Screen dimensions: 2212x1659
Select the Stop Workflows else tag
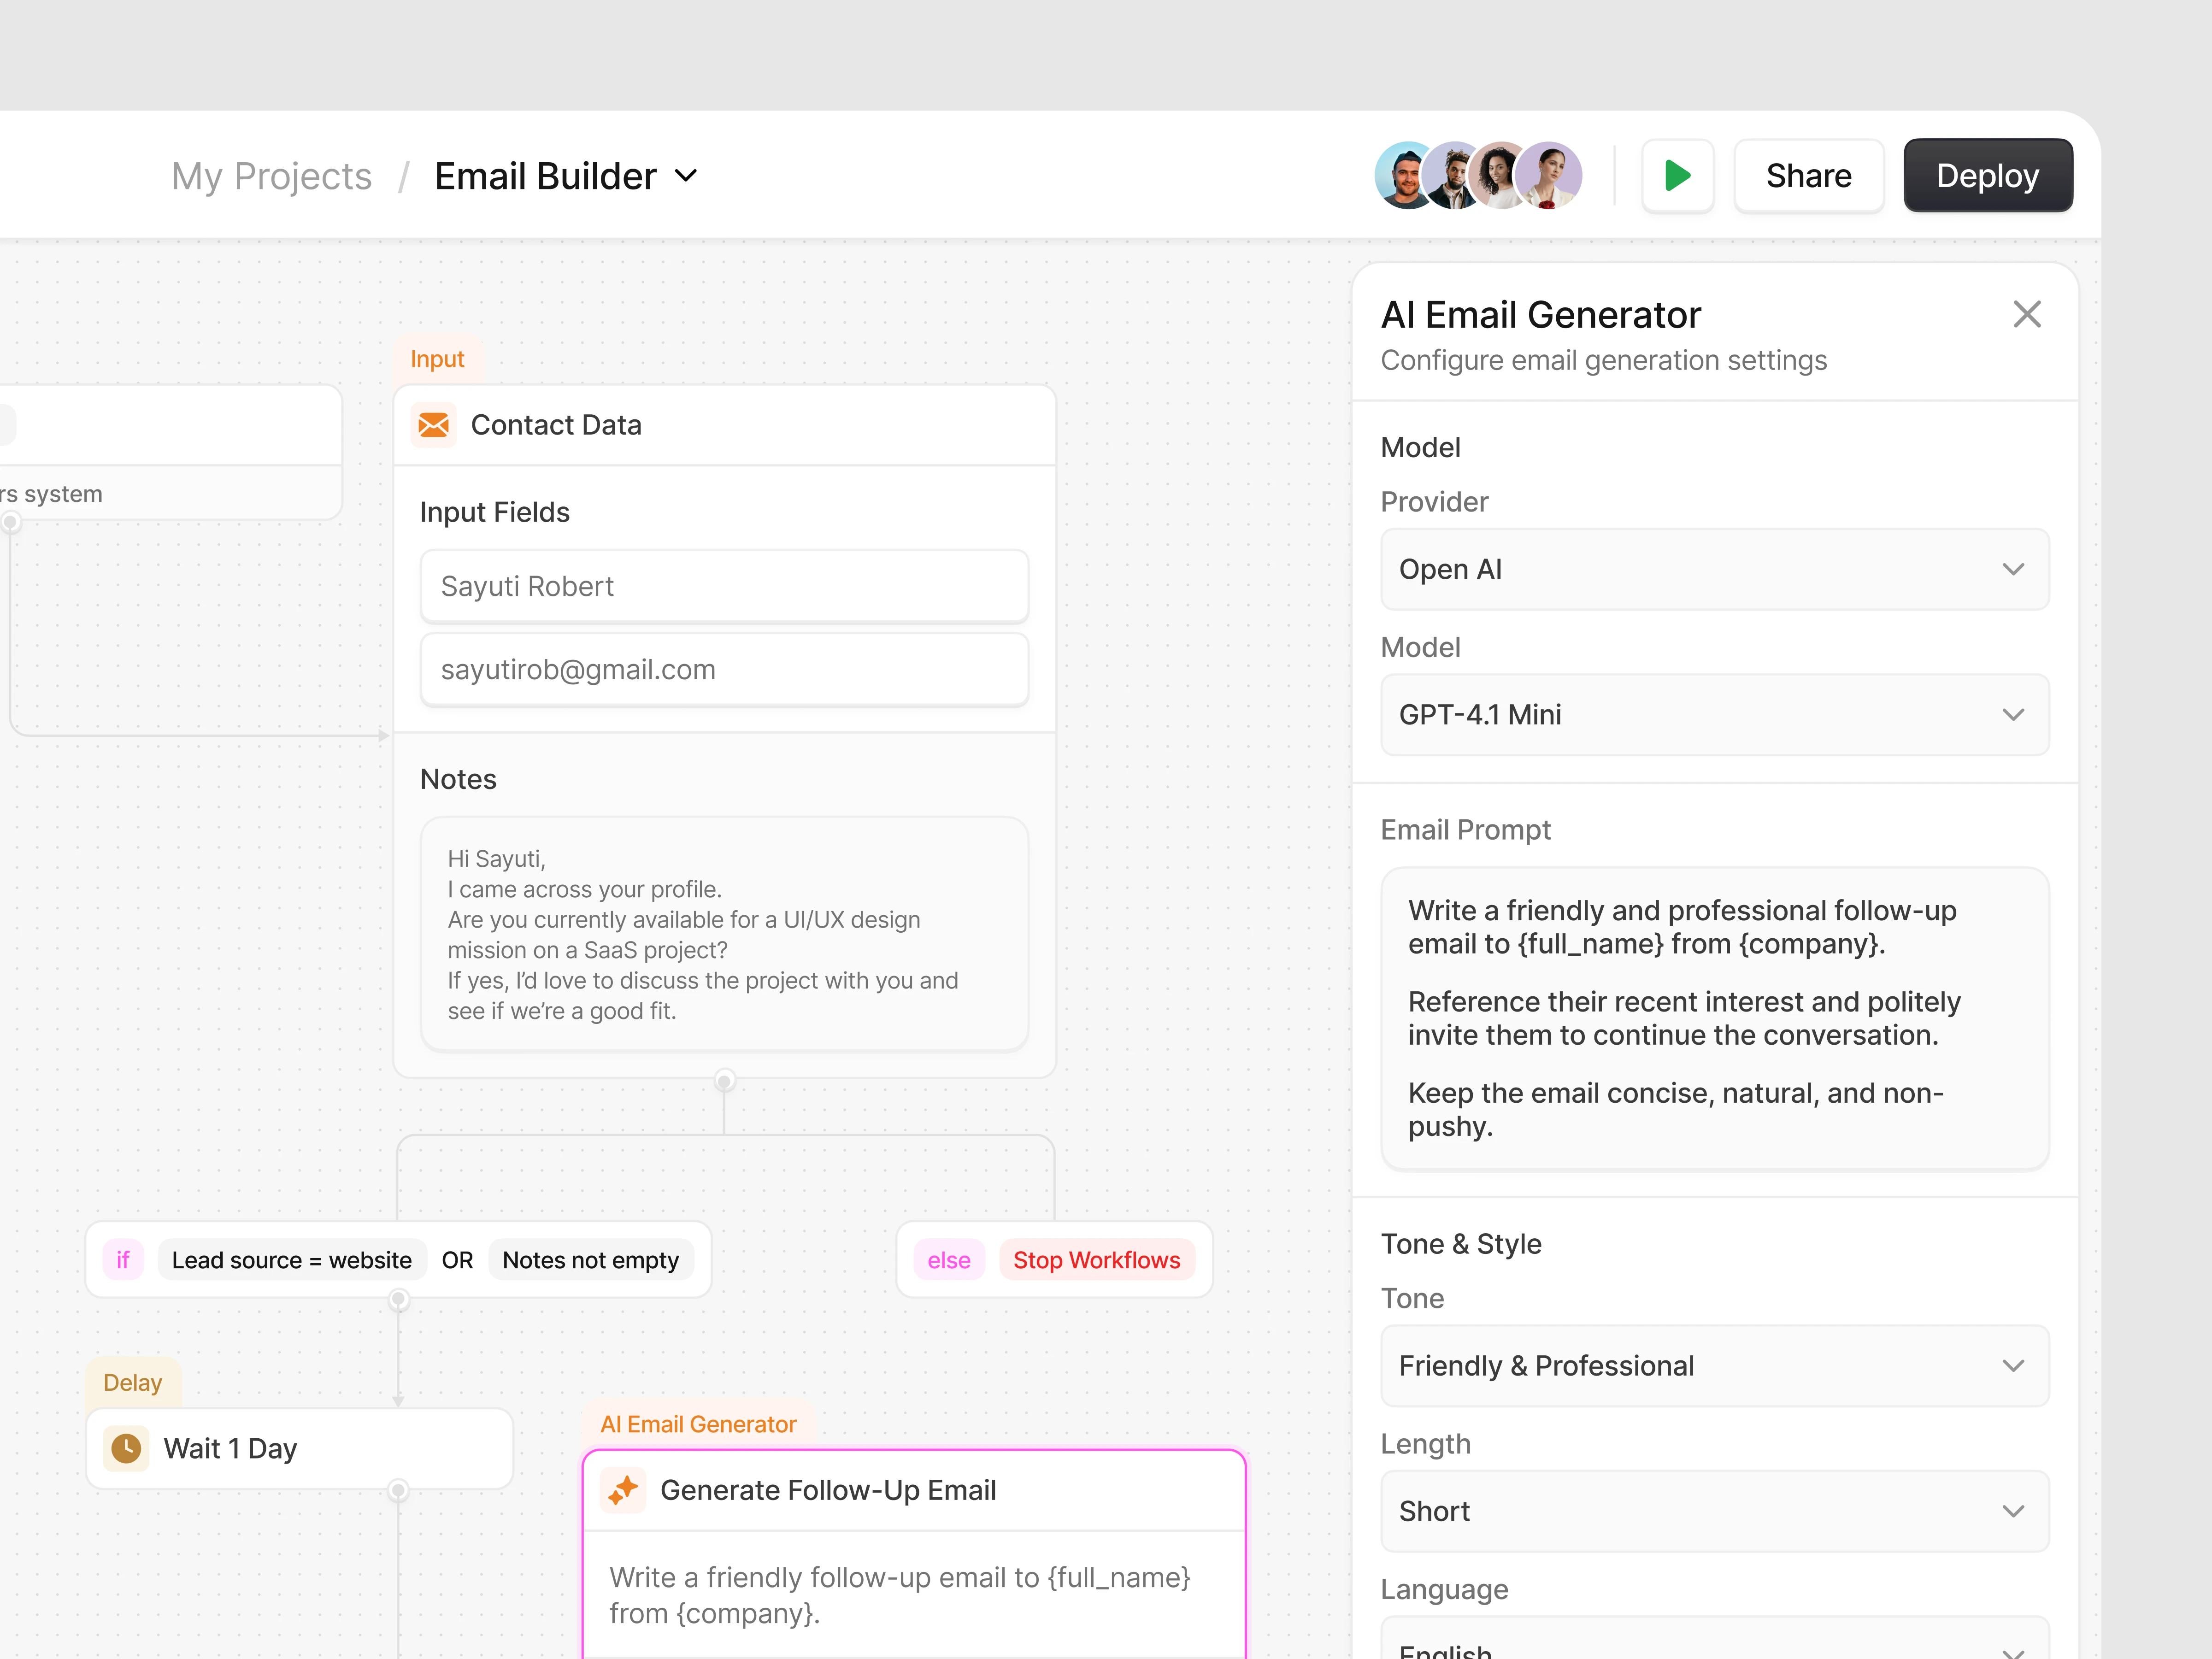(1096, 1260)
